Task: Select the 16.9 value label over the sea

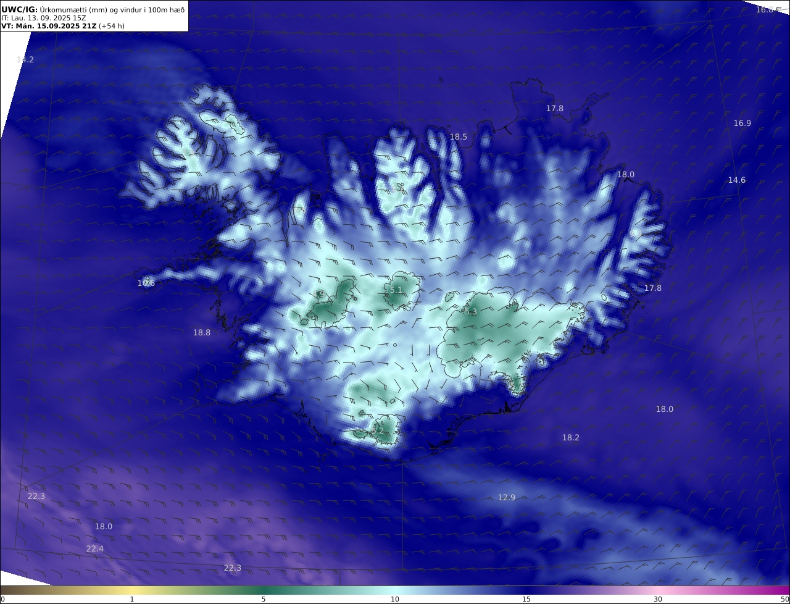Action: (x=742, y=123)
